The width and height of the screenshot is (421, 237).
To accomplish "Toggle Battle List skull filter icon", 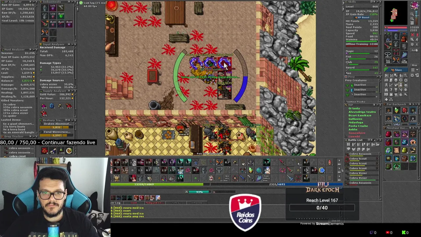I will click(359, 149).
